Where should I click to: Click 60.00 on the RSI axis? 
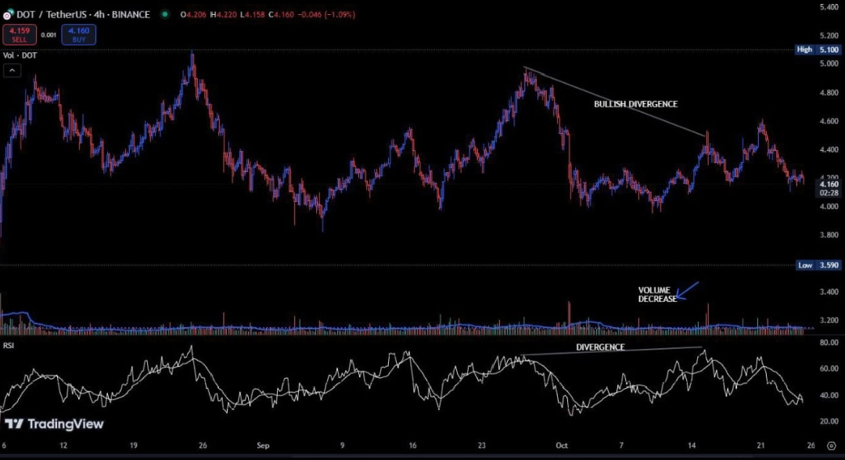(x=829, y=369)
